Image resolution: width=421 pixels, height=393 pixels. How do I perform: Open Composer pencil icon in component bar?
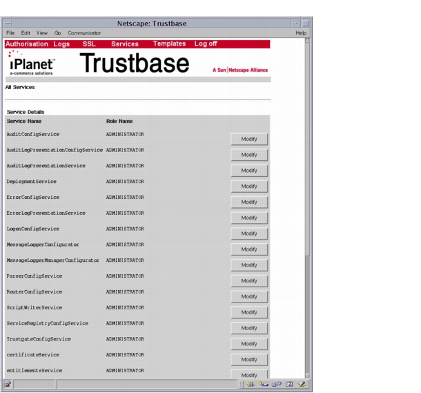(302, 384)
